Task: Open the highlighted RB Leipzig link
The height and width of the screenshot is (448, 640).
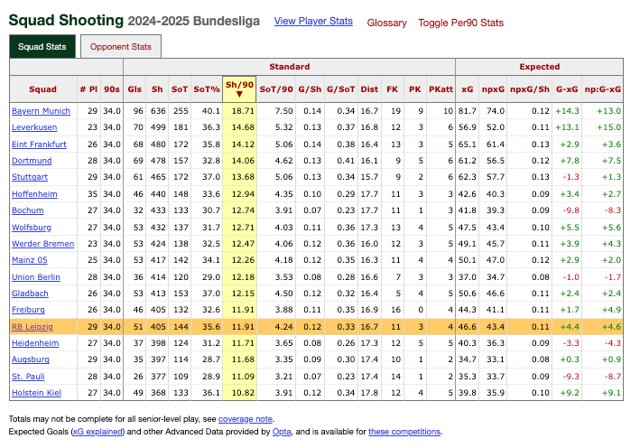Action: pos(32,327)
